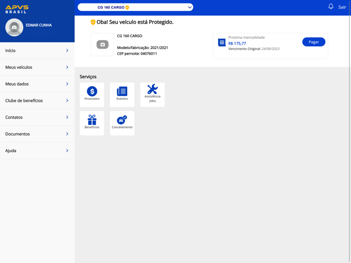Open Documentos menu item

[x=37, y=134]
